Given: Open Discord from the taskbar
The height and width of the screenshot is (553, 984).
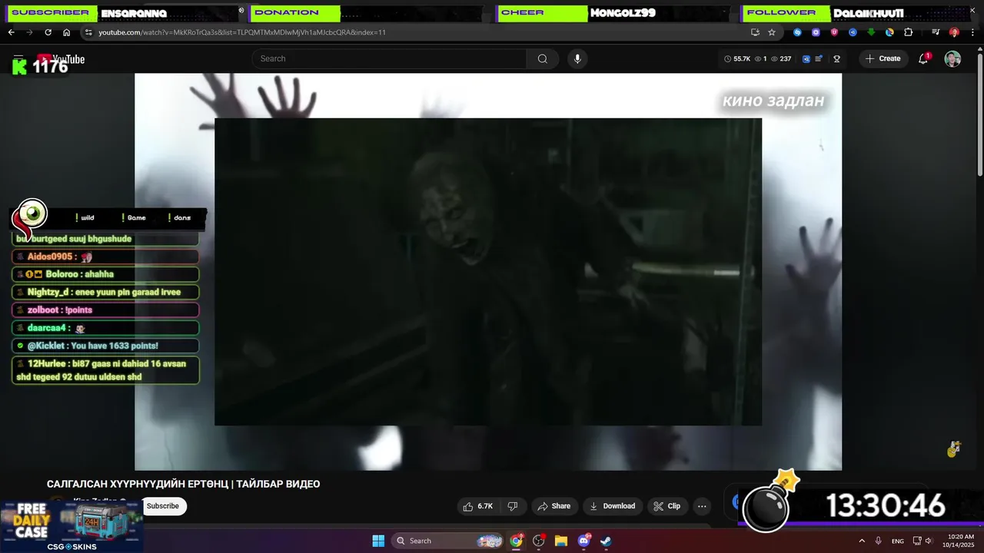Looking at the screenshot, I should pos(583,541).
